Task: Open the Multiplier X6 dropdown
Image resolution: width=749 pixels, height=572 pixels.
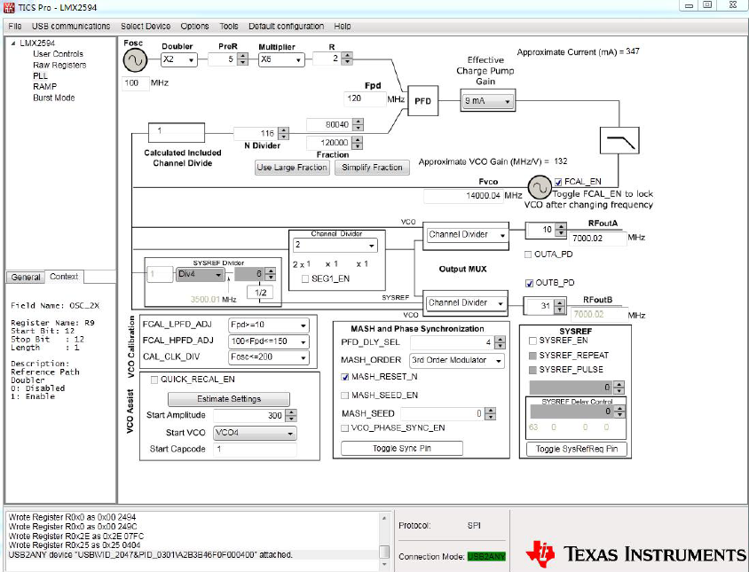Action: [281, 59]
